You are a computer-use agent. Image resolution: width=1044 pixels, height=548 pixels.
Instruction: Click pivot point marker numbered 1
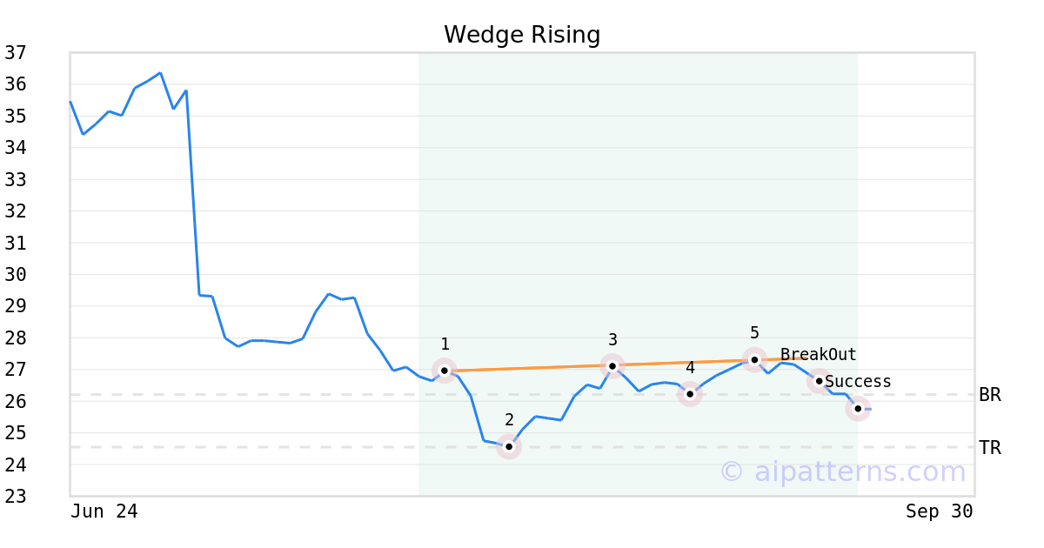pyautogui.click(x=445, y=371)
